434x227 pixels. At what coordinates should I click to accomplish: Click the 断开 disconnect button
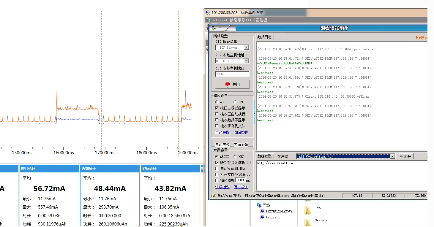[x=405, y=156]
